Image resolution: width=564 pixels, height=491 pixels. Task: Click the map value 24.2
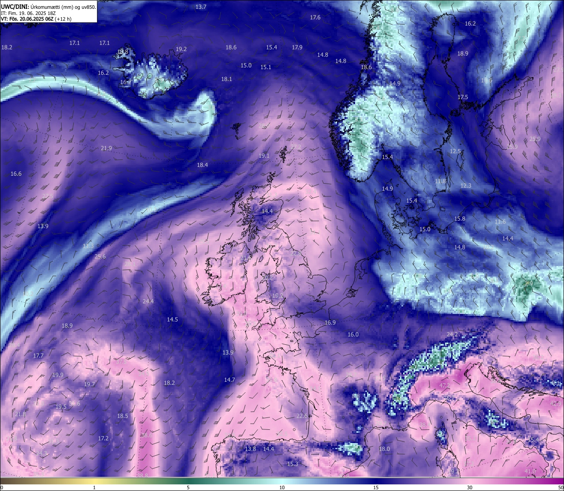click(x=452, y=335)
